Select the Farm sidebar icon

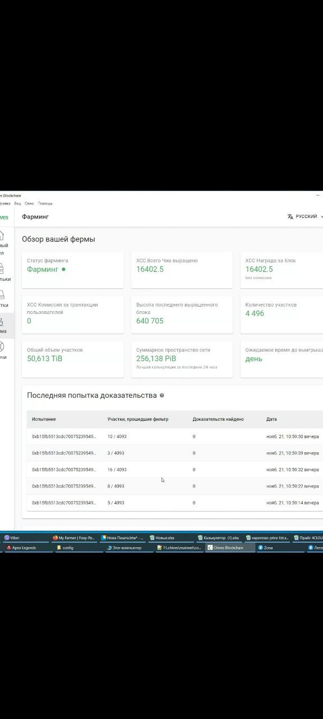pos(2,321)
